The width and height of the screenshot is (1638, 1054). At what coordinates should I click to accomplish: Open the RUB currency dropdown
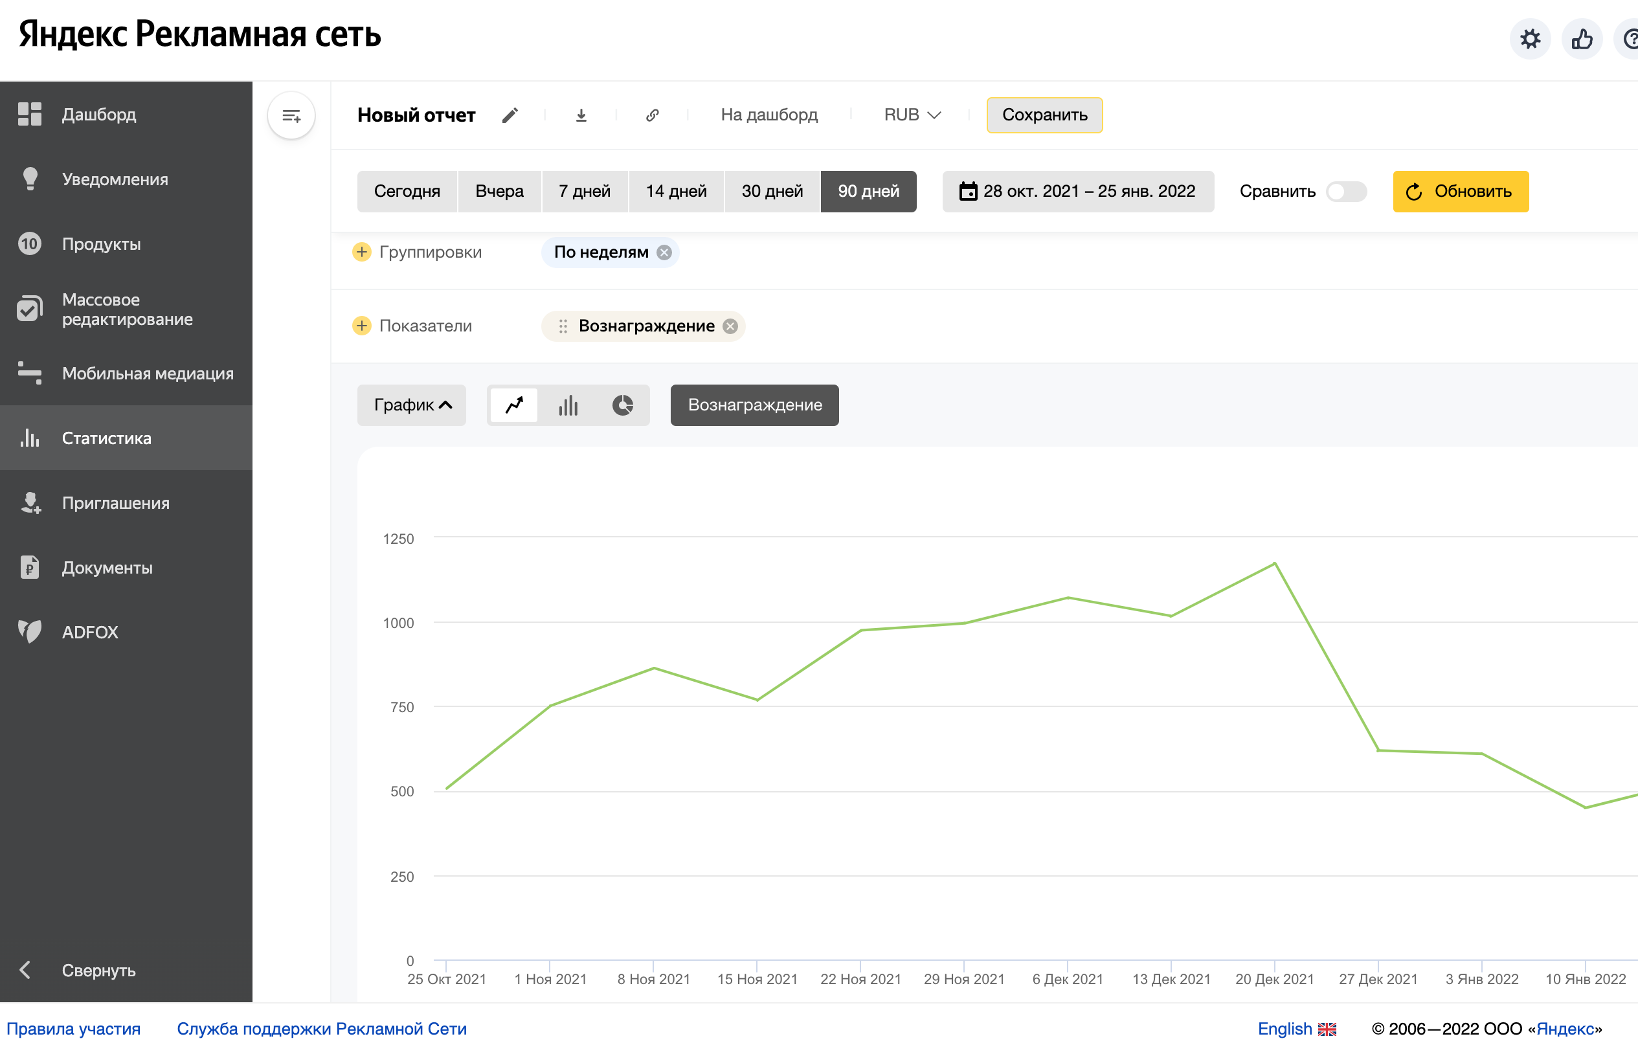pos(912,115)
